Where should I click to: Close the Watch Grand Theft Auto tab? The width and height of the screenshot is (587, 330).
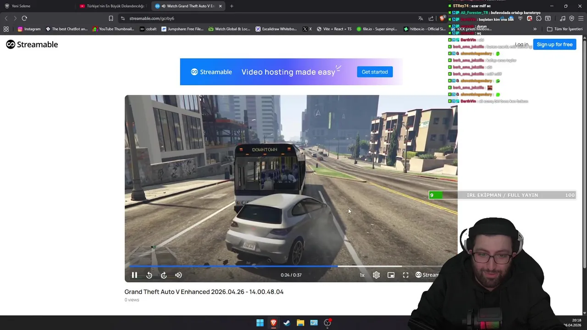[221, 6]
